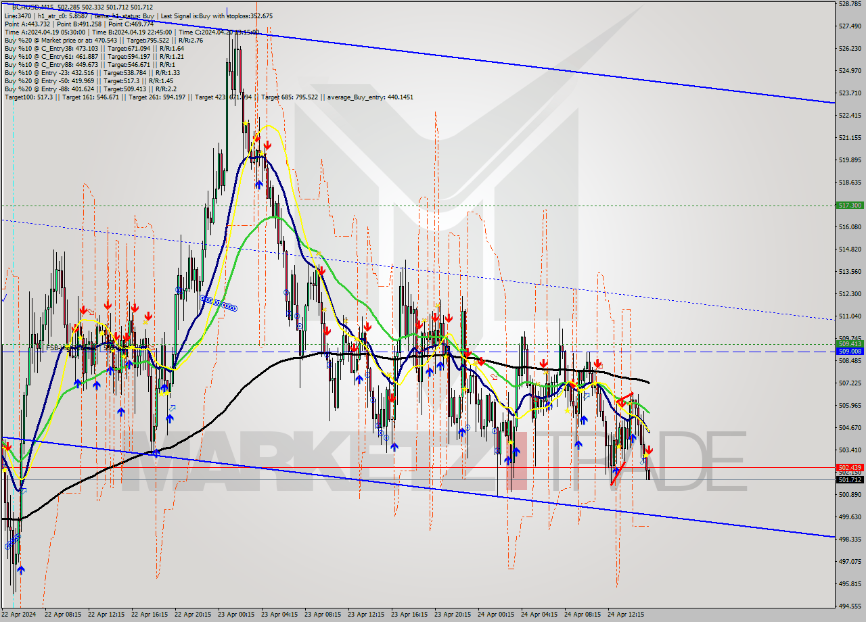Screen dimensions: 866x622
Task: Click the 505.965 price axis value
Action: (850, 405)
